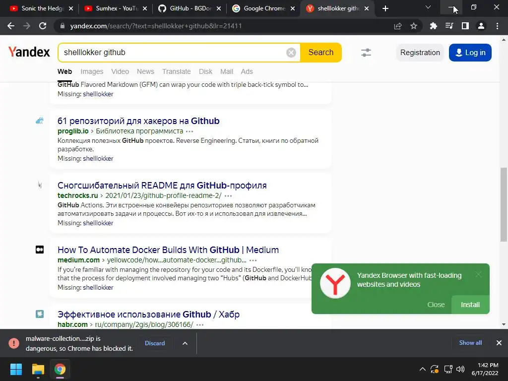Install Yandex Browser from promo
508x381 pixels.
470,305
